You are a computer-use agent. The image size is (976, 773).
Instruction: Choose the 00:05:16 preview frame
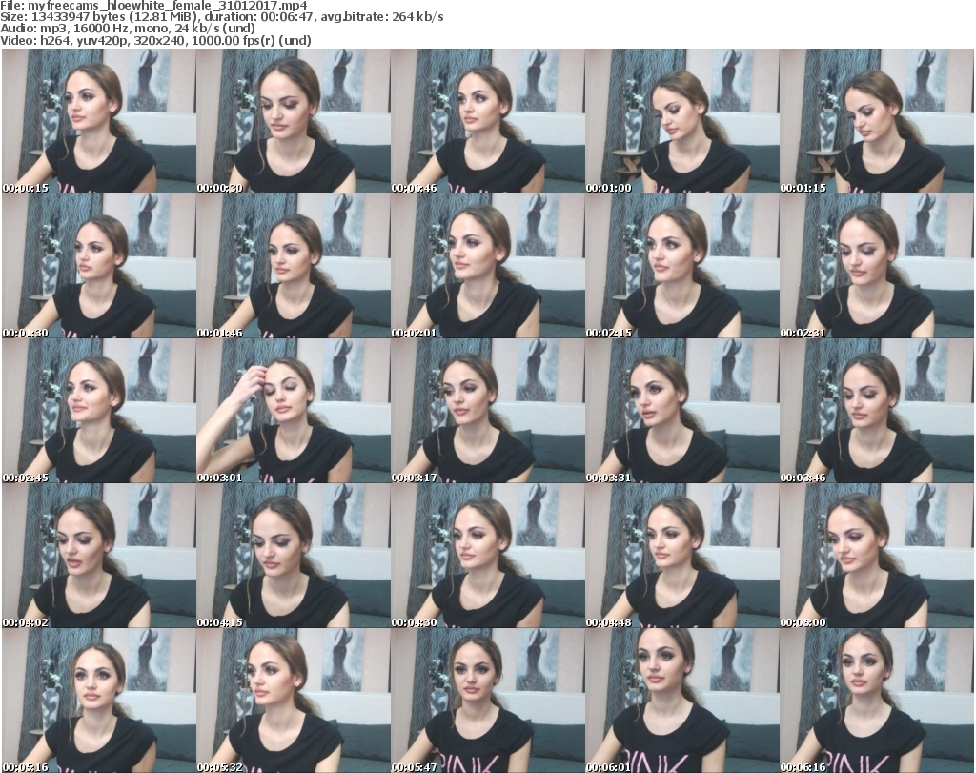98,701
